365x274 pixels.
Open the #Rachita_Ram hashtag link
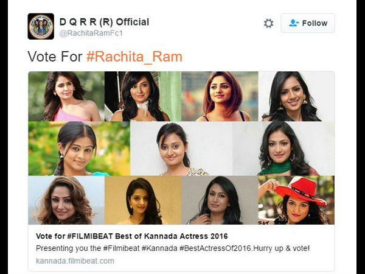(x=134, y=57)
